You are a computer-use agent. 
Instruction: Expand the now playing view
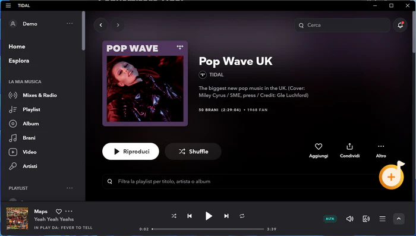[399, 219]
